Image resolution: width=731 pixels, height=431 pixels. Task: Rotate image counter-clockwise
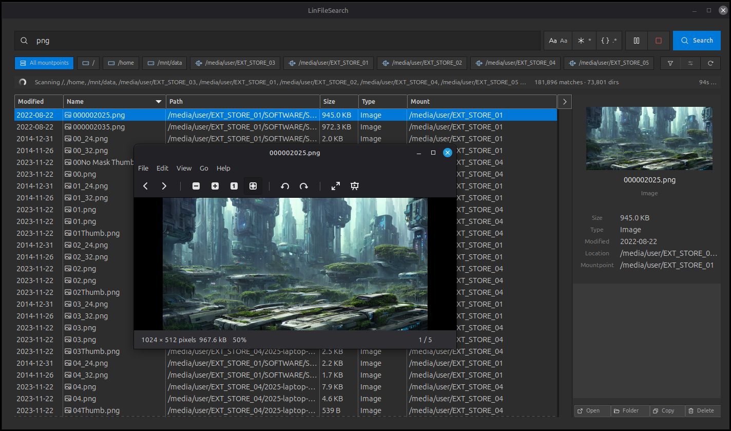pos(285,186)
